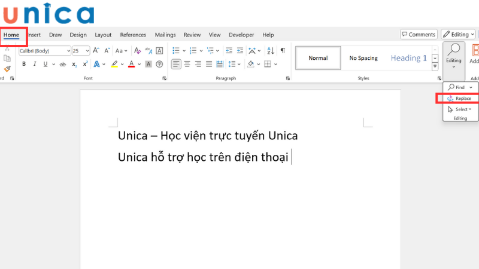Open Highlight Color dropdown arrow
The image size is (479, 269).
tap(122, 65)
